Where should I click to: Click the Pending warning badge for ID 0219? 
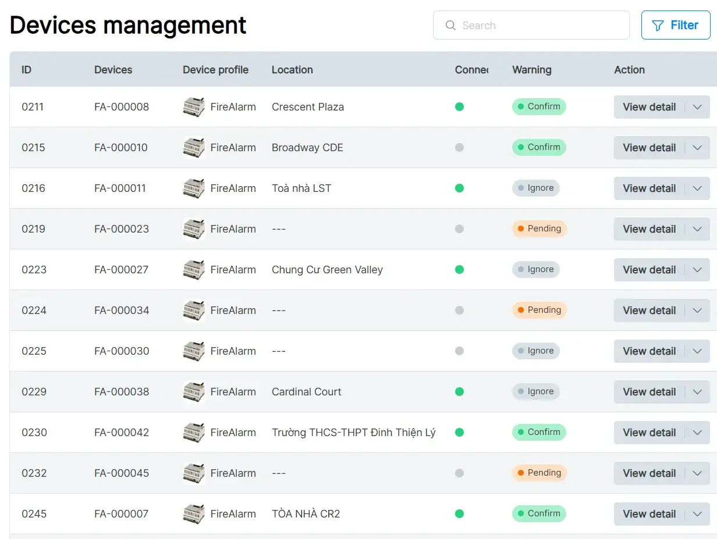(539, 229)
